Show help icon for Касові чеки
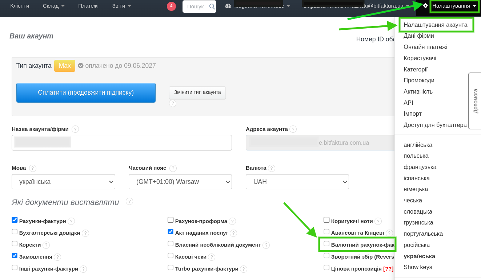The image size is (481, 280). tap(212, 257)
